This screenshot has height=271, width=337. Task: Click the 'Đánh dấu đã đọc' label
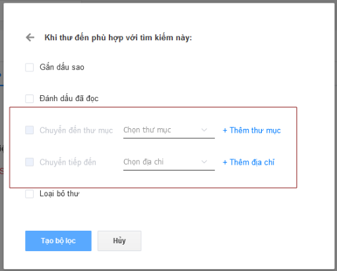pos(69,98)
